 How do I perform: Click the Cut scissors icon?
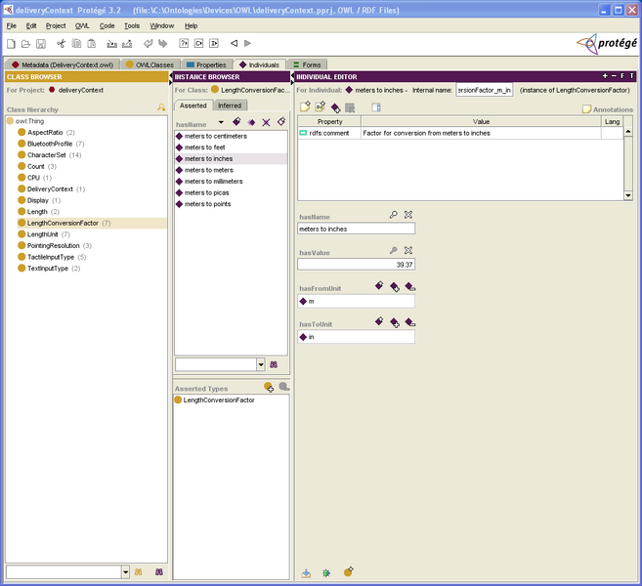click(61, 43)
